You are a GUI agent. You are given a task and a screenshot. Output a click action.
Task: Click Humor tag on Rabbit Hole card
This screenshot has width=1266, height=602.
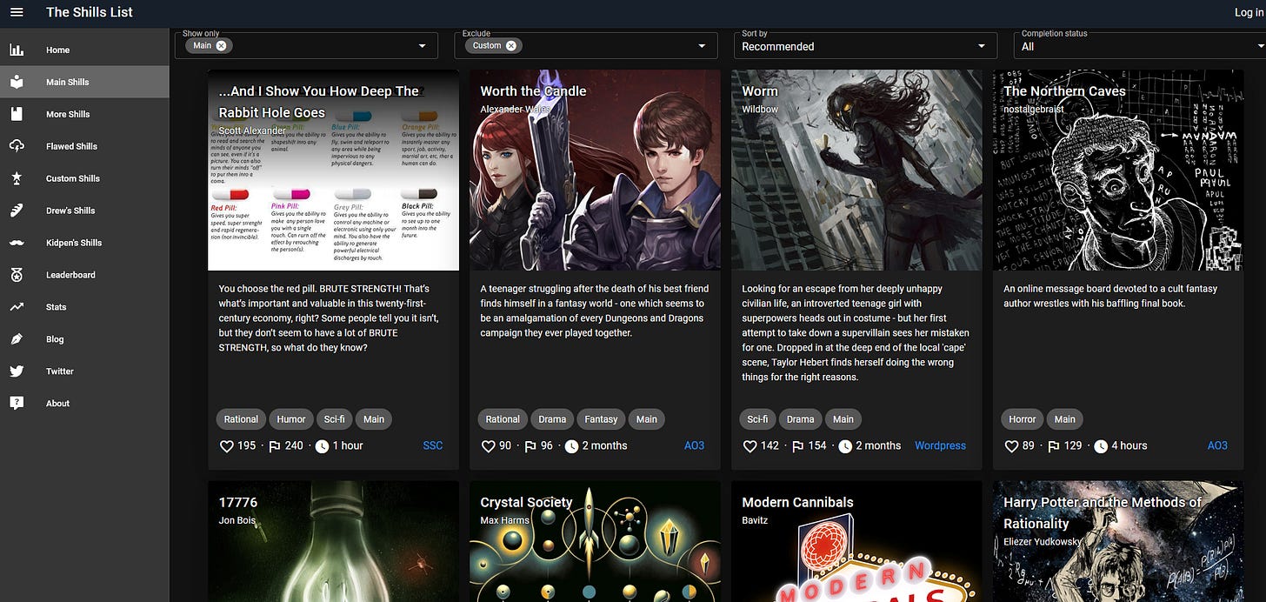pos(291,419)
